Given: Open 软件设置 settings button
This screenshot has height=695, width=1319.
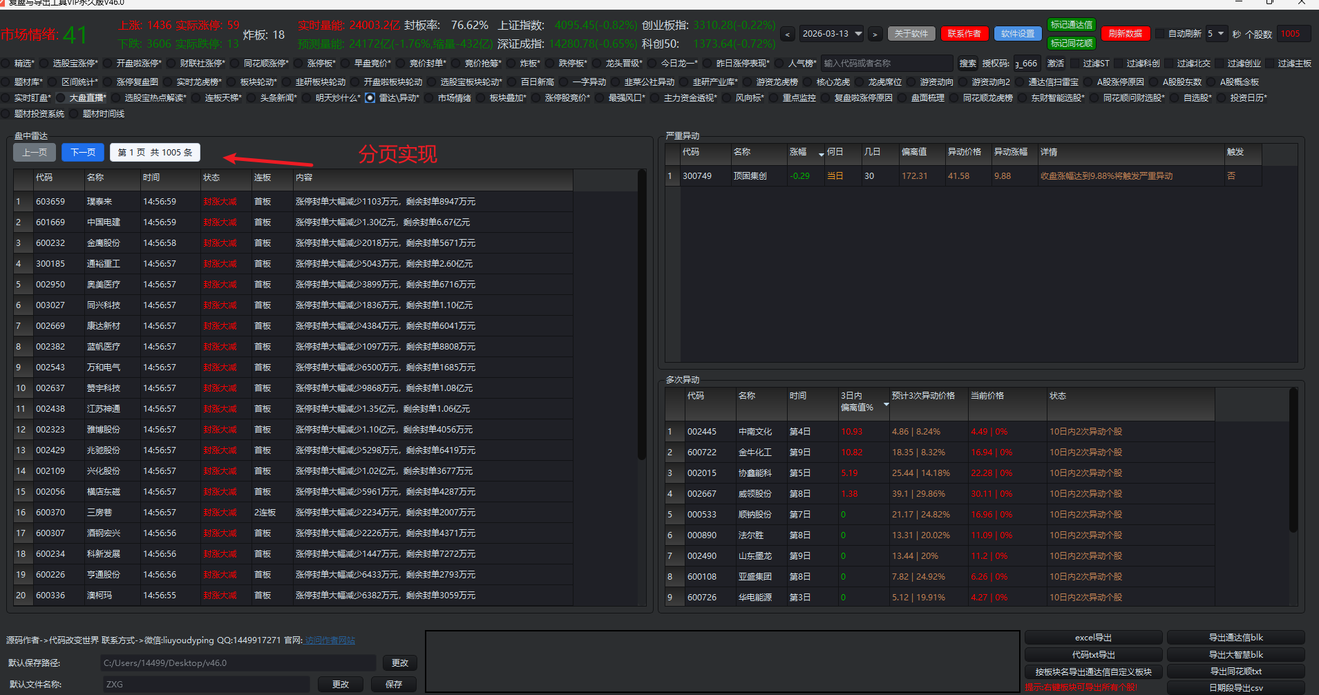Looking at the screenshot, I should tap(1018, 34).
